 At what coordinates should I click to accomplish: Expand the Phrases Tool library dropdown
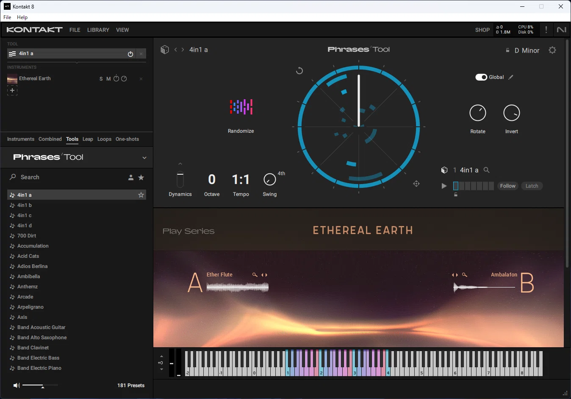144,158
